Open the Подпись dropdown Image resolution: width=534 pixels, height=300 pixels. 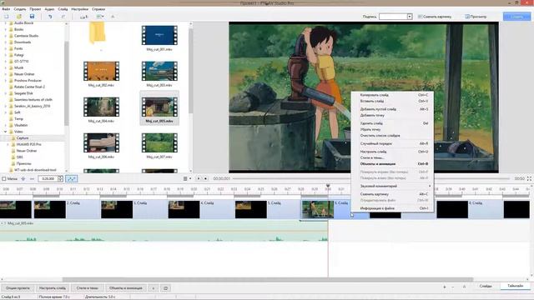410,17
